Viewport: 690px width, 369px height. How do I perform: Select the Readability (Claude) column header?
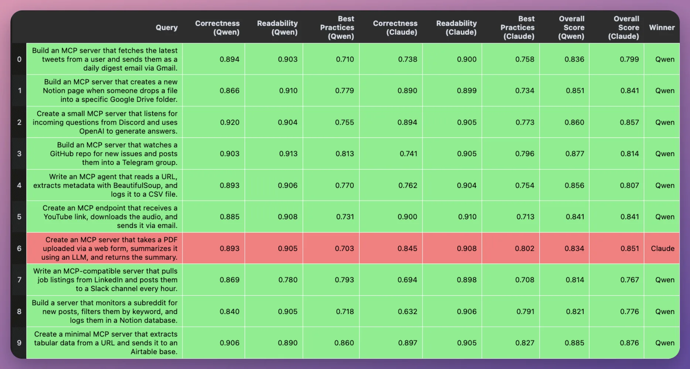pos(456,27)
